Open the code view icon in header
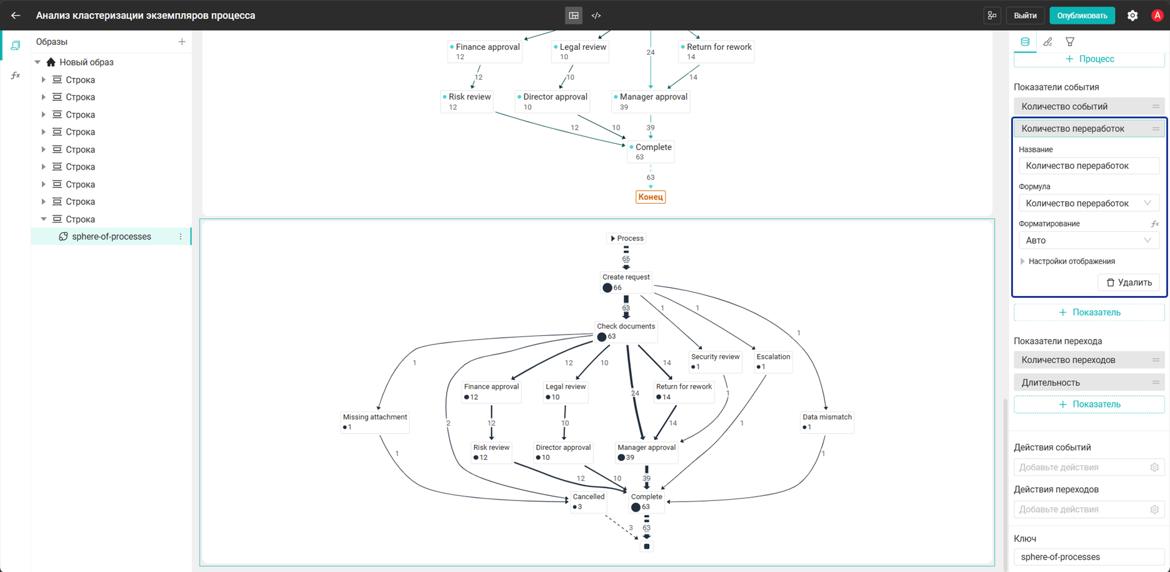Viewport: 1170px width, 572px height. [x=596, y=16]
